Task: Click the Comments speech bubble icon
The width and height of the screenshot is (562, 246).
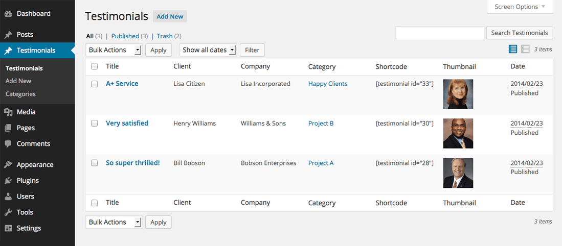Action: [x=8, y=144]
